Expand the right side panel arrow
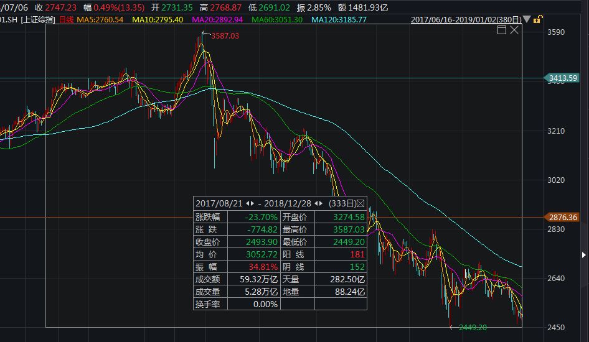589x342 pixels. [584, 255]
